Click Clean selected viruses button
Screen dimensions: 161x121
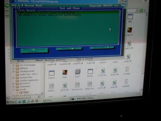pyautogui.click(x=34, y=51)
